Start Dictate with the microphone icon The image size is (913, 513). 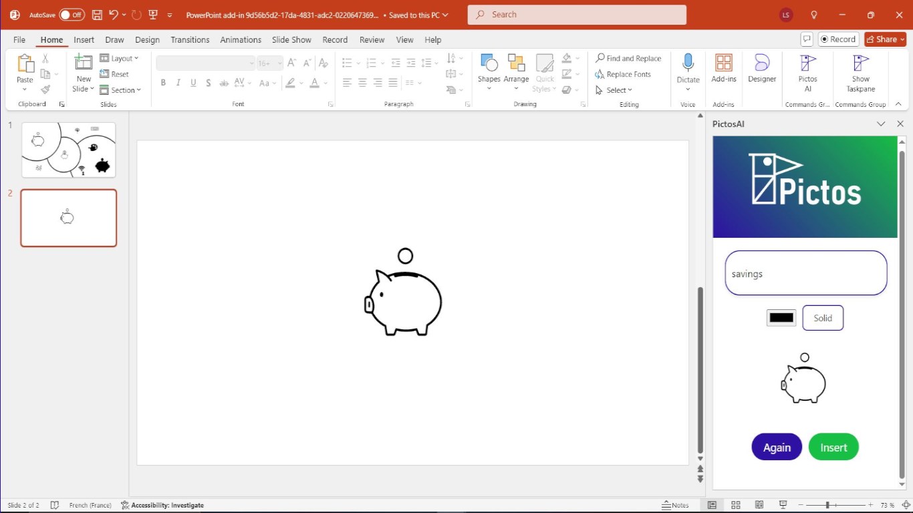click(x=688, y=63)
